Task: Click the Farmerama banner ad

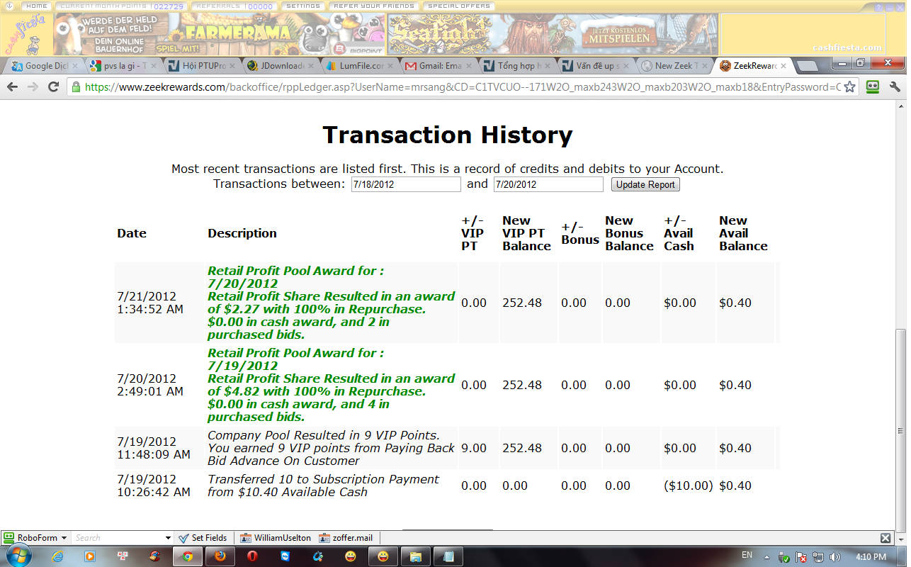Action: point(222,35)
